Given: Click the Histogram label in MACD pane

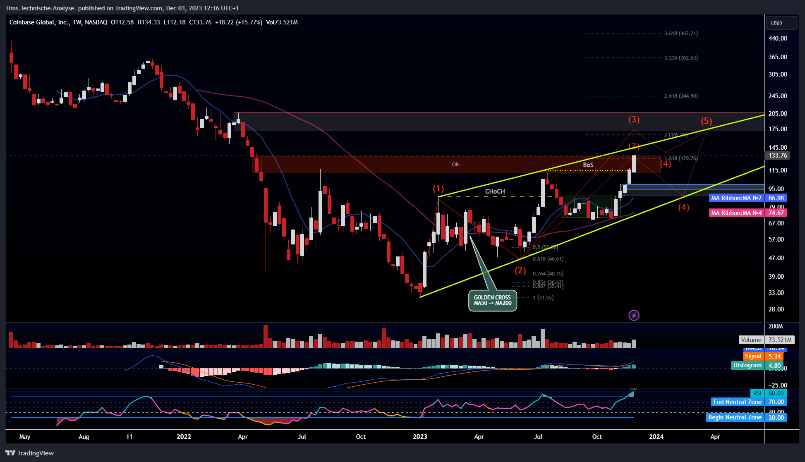Looking at the screenshot, I should pos(747,365).
